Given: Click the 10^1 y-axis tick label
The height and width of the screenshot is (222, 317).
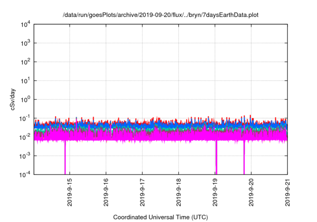Looking at the screenshot, I should coord(25,81).
